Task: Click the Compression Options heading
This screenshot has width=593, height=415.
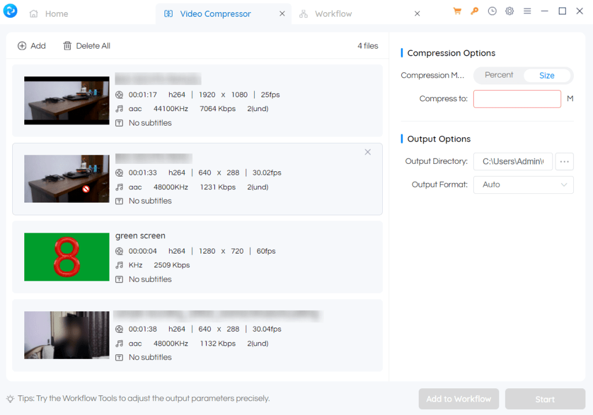Action: tap(451, 53)
